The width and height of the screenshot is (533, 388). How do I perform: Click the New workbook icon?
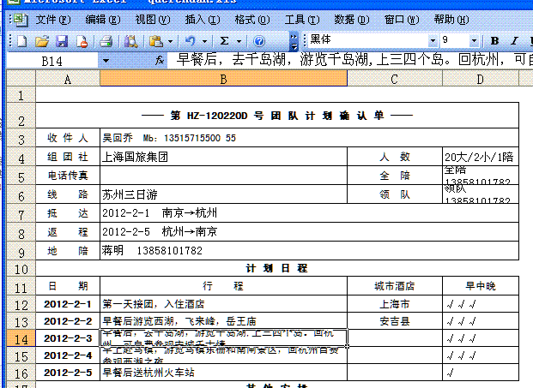click(21, 41)
